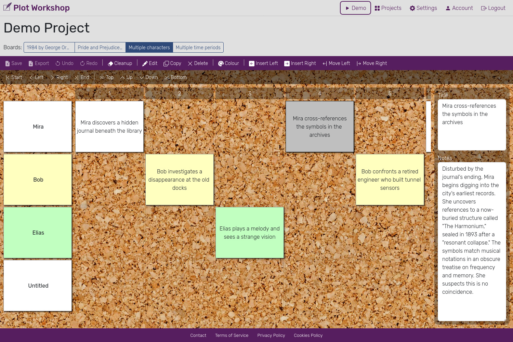
Task: Click column header 4
Action: (320, 93)
